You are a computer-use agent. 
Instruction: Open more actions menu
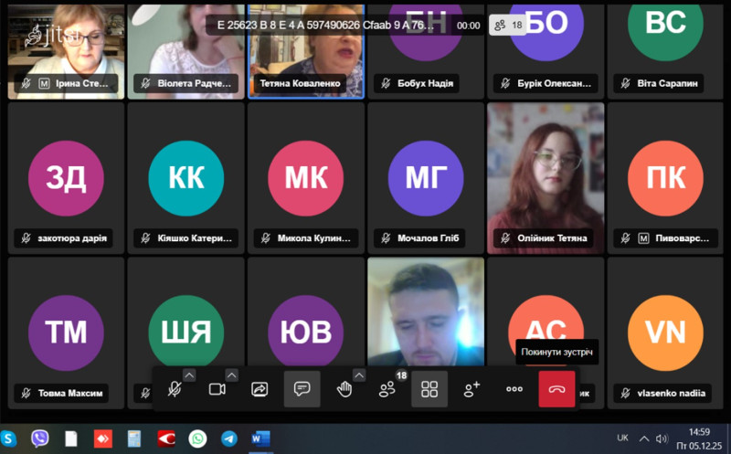514,389
